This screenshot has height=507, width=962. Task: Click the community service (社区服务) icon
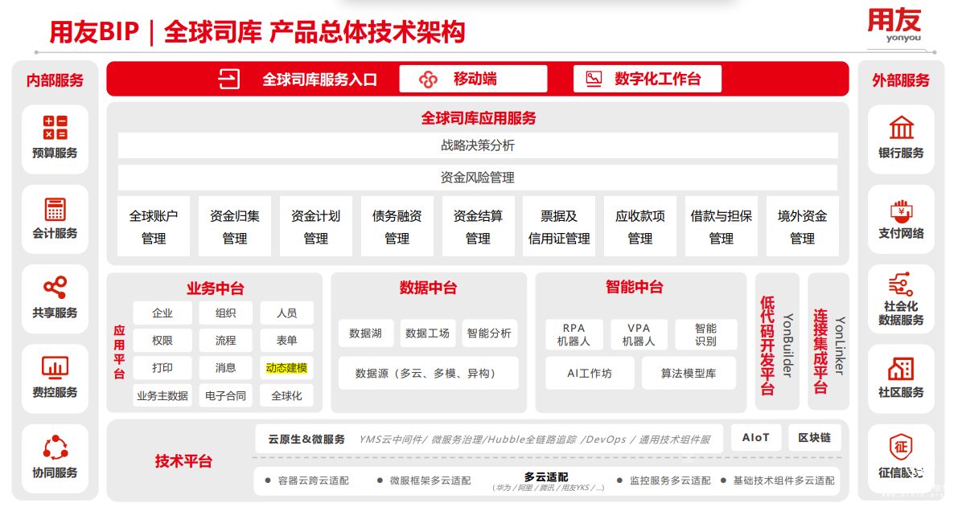[901, 369]
